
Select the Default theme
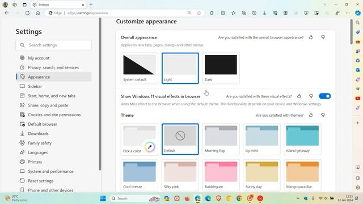click(180, 139)
